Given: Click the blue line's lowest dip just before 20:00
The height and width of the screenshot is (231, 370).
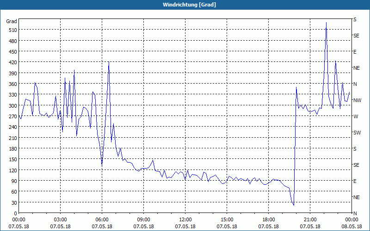Looking at the screenshot, I should tap(294, 205).
